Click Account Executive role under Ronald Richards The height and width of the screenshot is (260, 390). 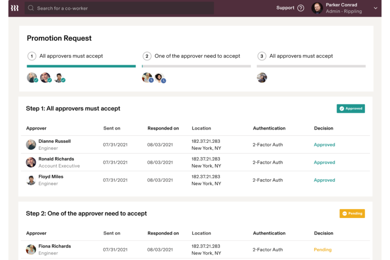point(59,166)
